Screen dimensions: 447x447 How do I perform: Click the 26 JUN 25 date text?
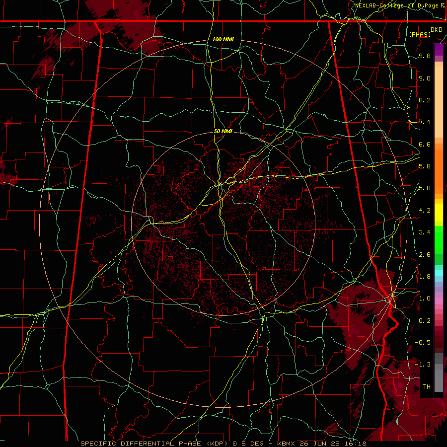tap(319, 444)
